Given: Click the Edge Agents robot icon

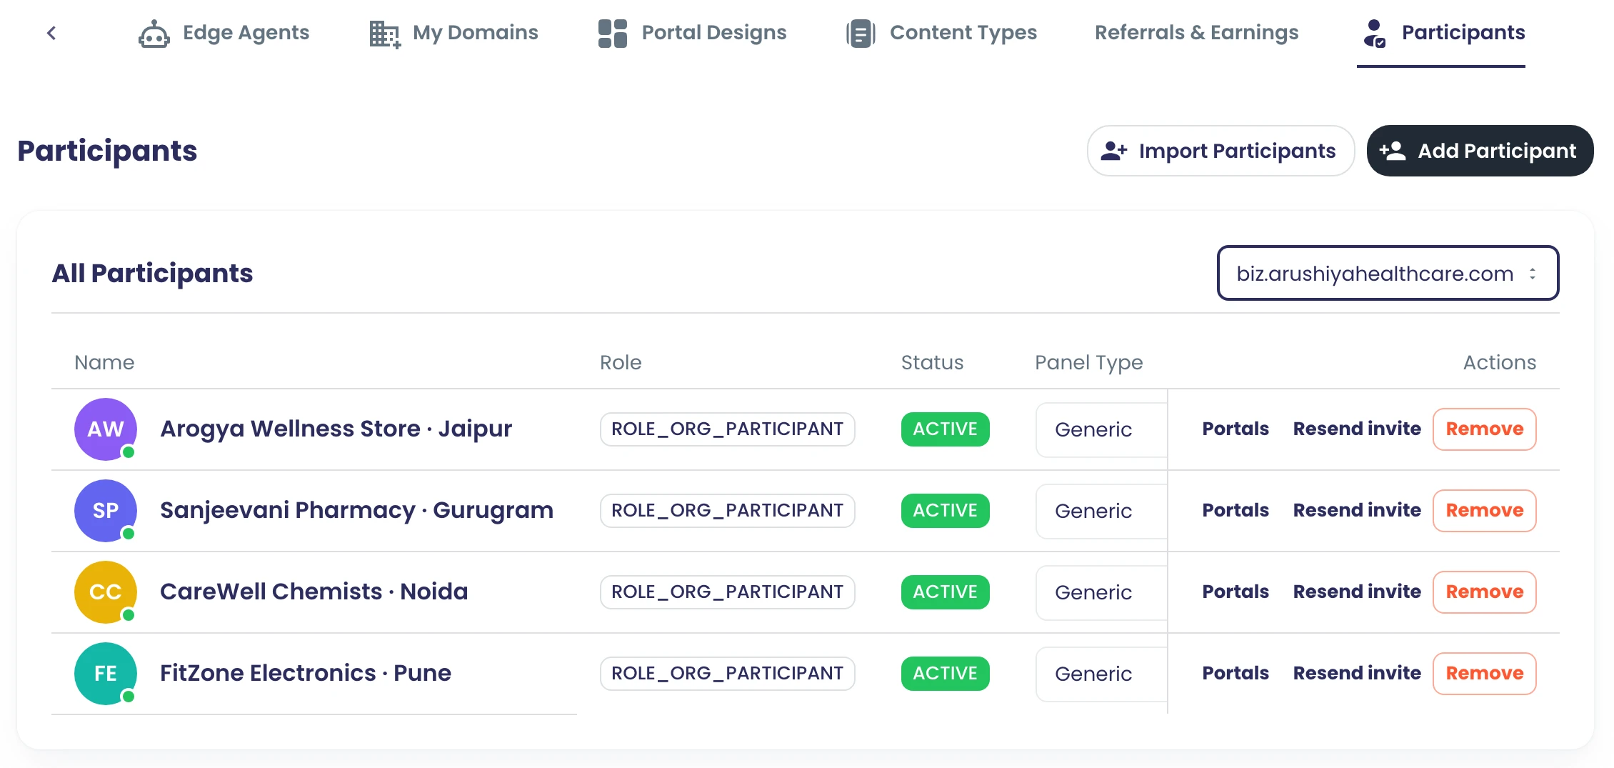Looking at the screenshot, I should [x=154, y=34].
